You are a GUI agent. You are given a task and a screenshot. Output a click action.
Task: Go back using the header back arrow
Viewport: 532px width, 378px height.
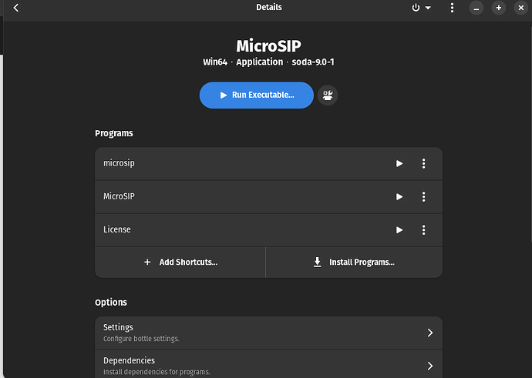tap(16, 8)
